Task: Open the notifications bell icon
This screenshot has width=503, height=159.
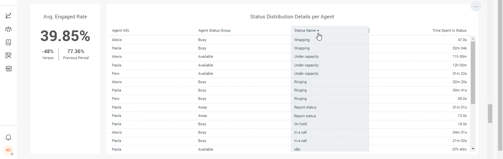Action: click(8, 138)
